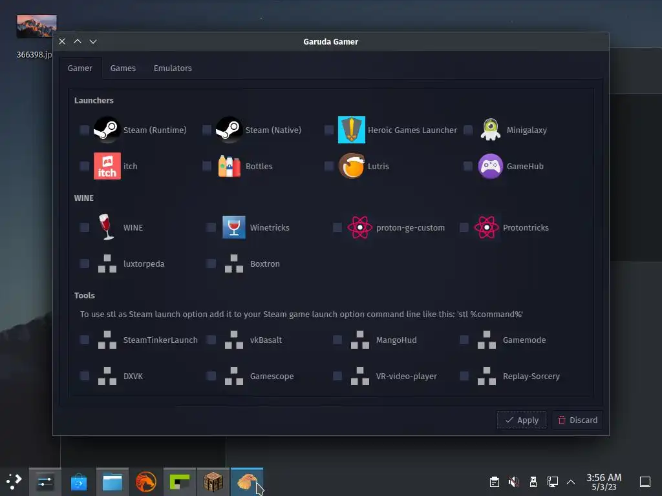Launch the software store from taskbar
Image resolution: width=662 pixels, height=496 pixels.
pos(78,482)
